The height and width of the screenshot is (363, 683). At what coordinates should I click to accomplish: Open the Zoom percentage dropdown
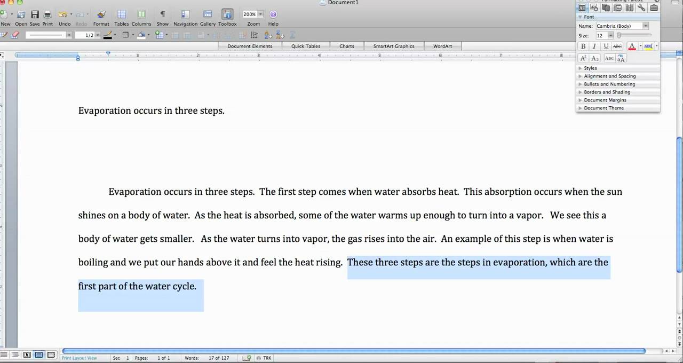click(x=261, y=14)
